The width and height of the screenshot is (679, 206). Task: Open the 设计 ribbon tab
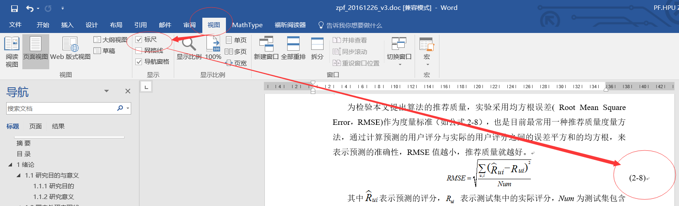tap(92, 25)
